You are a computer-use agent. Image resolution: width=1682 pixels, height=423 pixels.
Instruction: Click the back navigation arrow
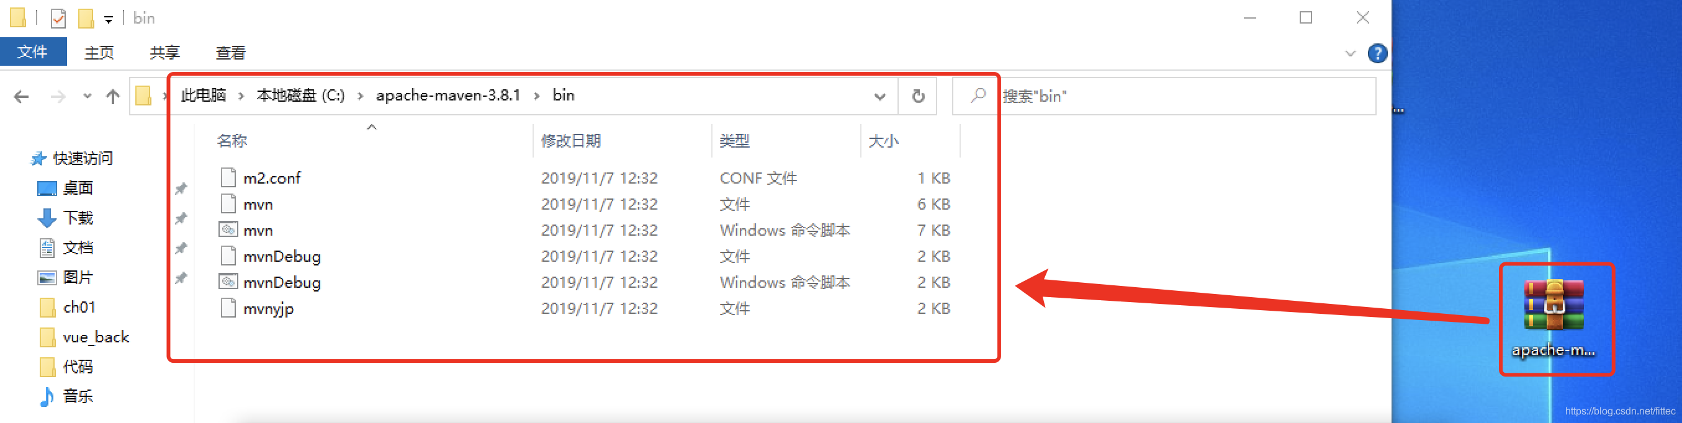(22, 97)
